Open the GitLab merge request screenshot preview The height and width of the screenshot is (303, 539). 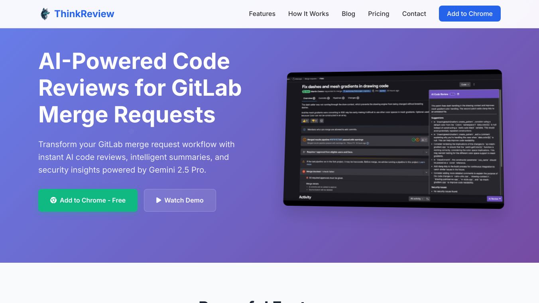click(x=393, y=139)
